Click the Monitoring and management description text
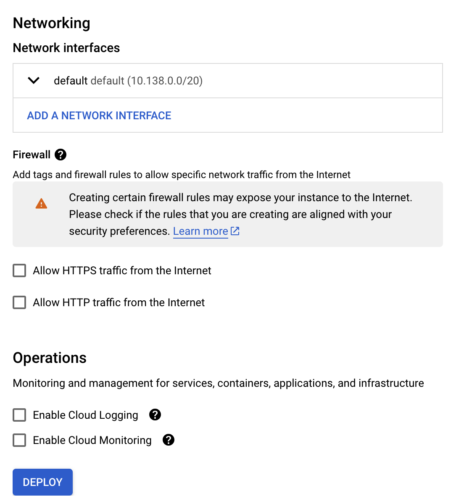464x504 pixels. pos(218,383)
